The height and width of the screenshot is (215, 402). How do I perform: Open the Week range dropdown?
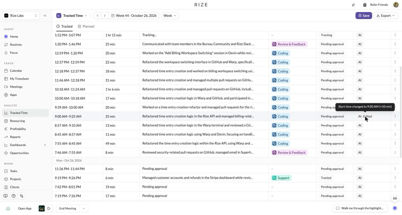(170, 16)
